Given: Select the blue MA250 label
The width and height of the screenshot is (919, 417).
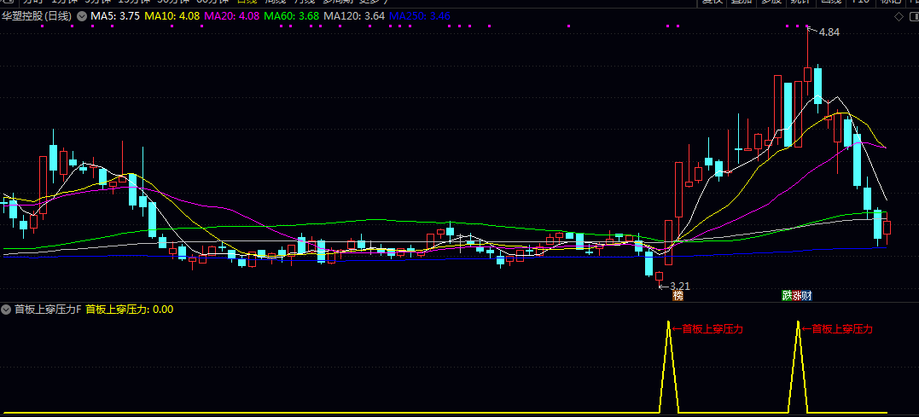Looking at the screenshot, I should tap(420, 16).
